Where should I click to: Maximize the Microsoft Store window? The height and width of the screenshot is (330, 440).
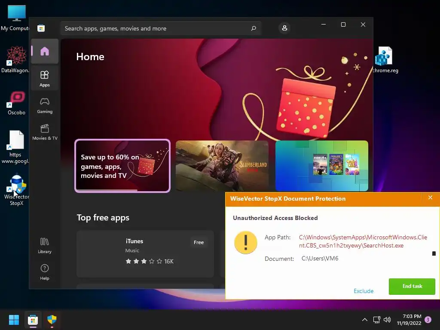click(343, 24)
